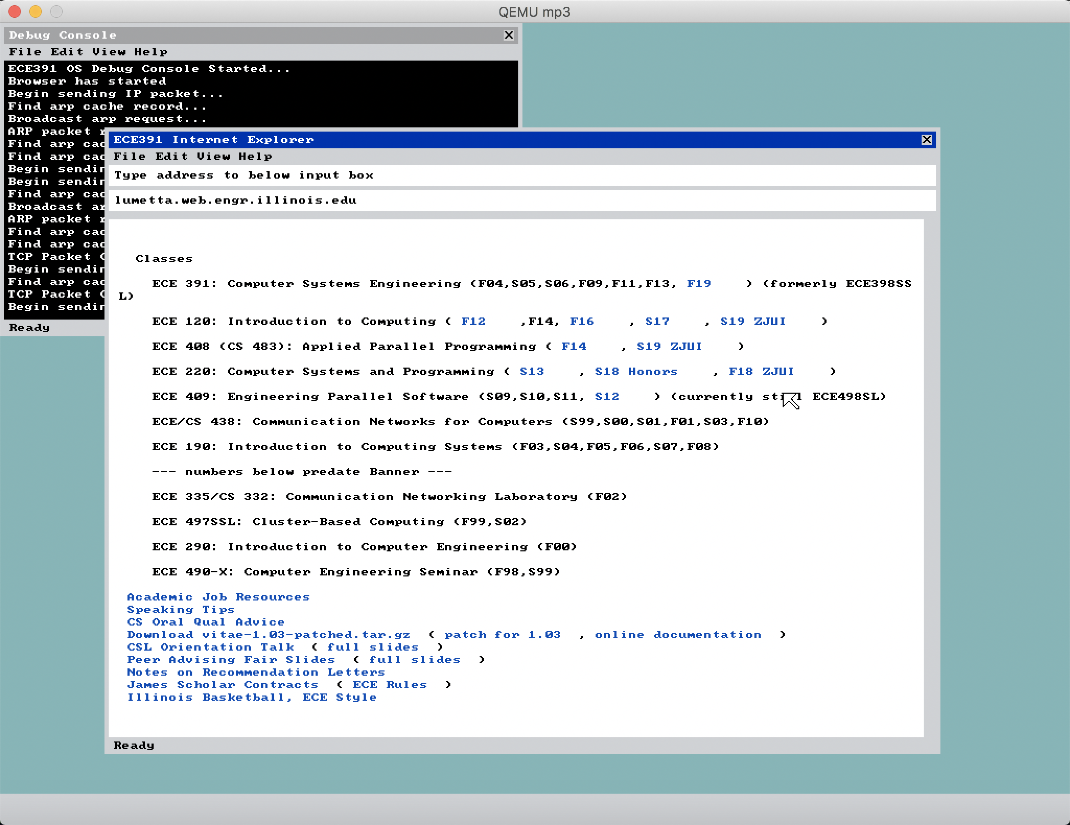Open the F19 link for ECE 391
This screenshot has height=825, width=1070.
click(x=699, y=284)
